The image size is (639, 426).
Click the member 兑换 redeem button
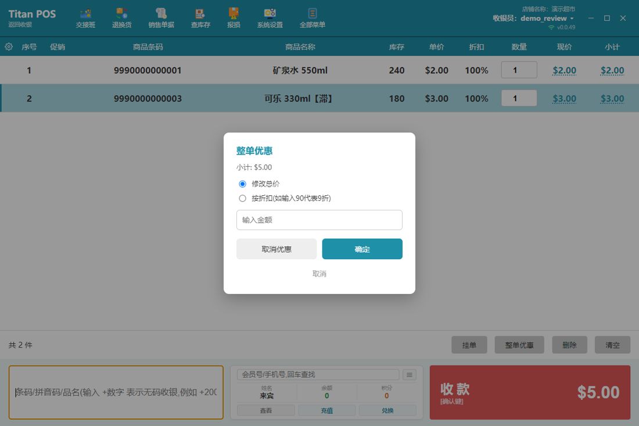click(387, 410)
